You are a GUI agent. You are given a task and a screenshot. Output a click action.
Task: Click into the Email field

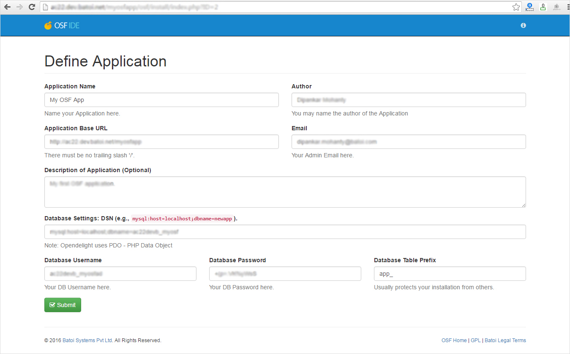coord(409,142)
